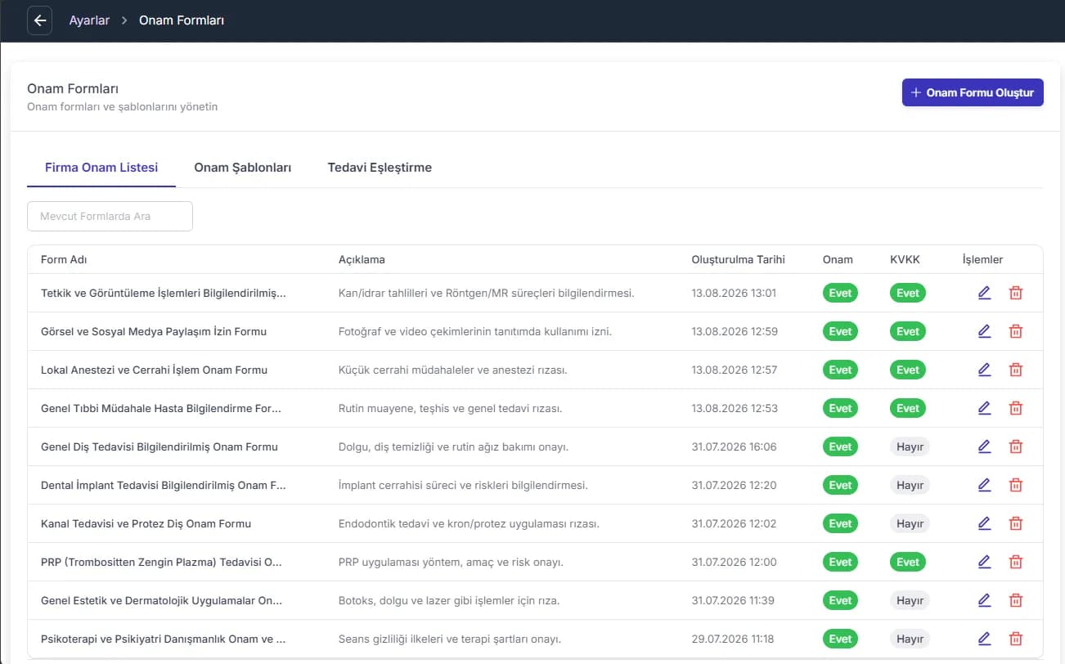Open Ayarlar in the breadcrumb
1065x664 pixels.
coord(89,20)
